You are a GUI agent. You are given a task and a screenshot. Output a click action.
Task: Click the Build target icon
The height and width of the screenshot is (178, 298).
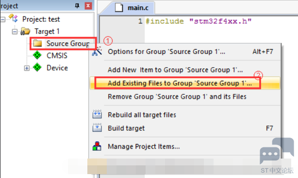97,127
